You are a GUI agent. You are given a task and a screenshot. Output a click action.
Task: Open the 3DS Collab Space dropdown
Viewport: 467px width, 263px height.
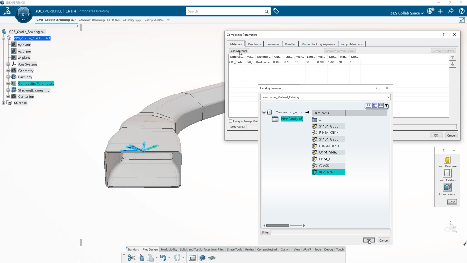(x=407, y=13)
